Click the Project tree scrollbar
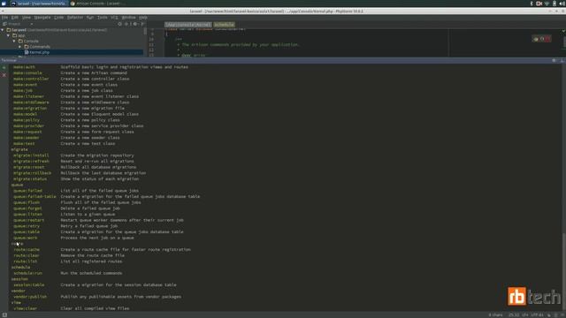The height and width of the screenshot is (318, 566). pos(145,32)
